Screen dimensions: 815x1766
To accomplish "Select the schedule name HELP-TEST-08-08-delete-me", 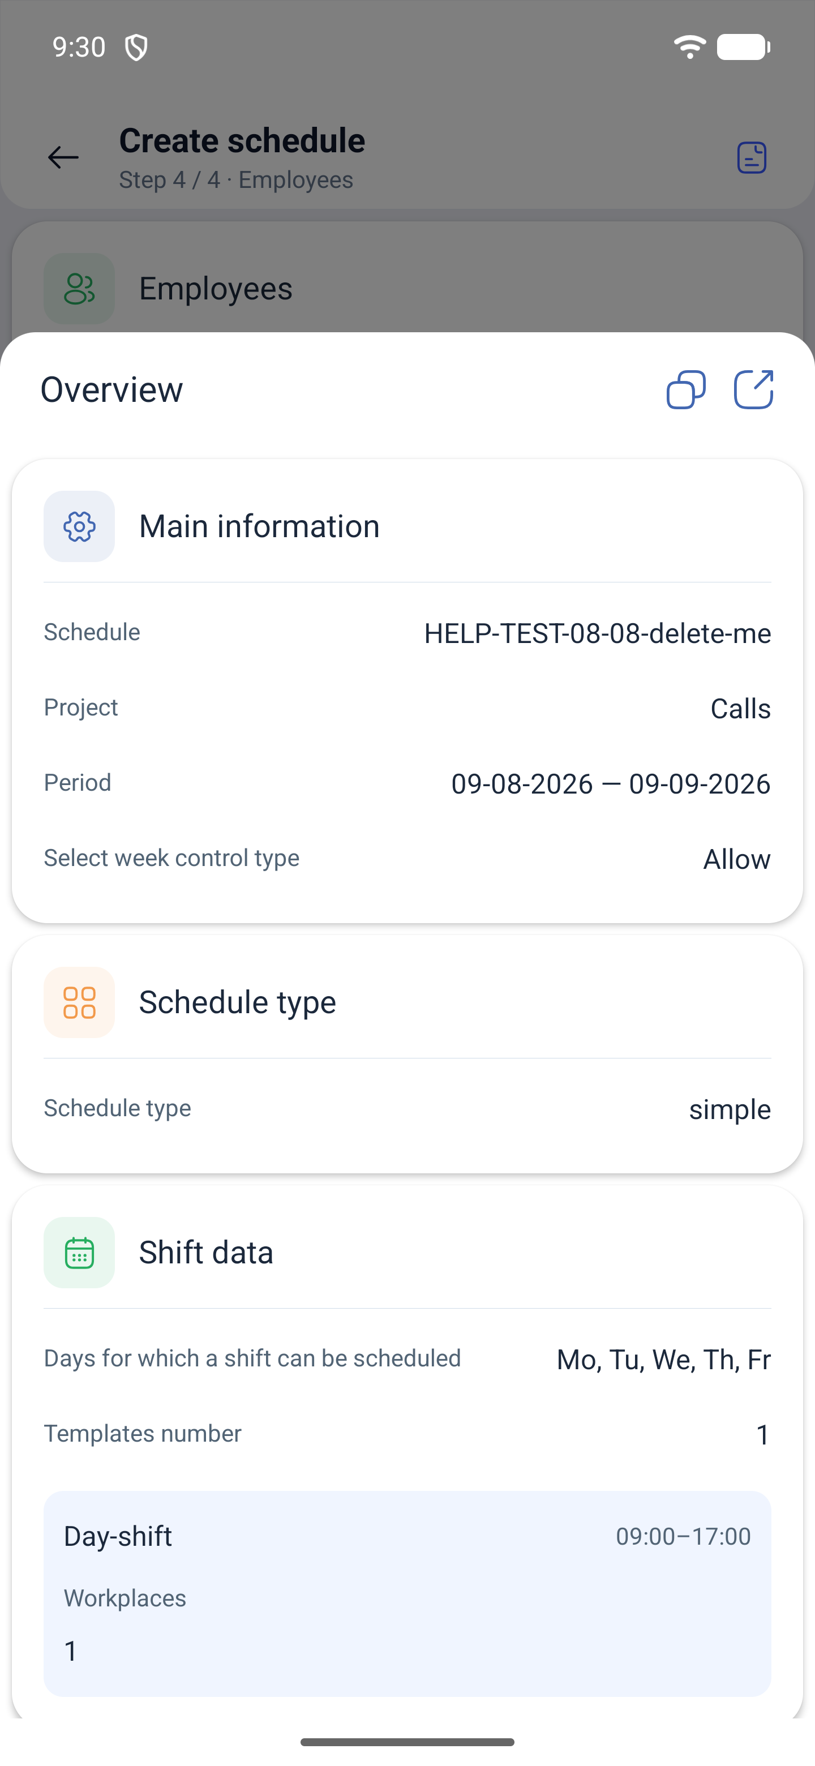I will point(597,633).
